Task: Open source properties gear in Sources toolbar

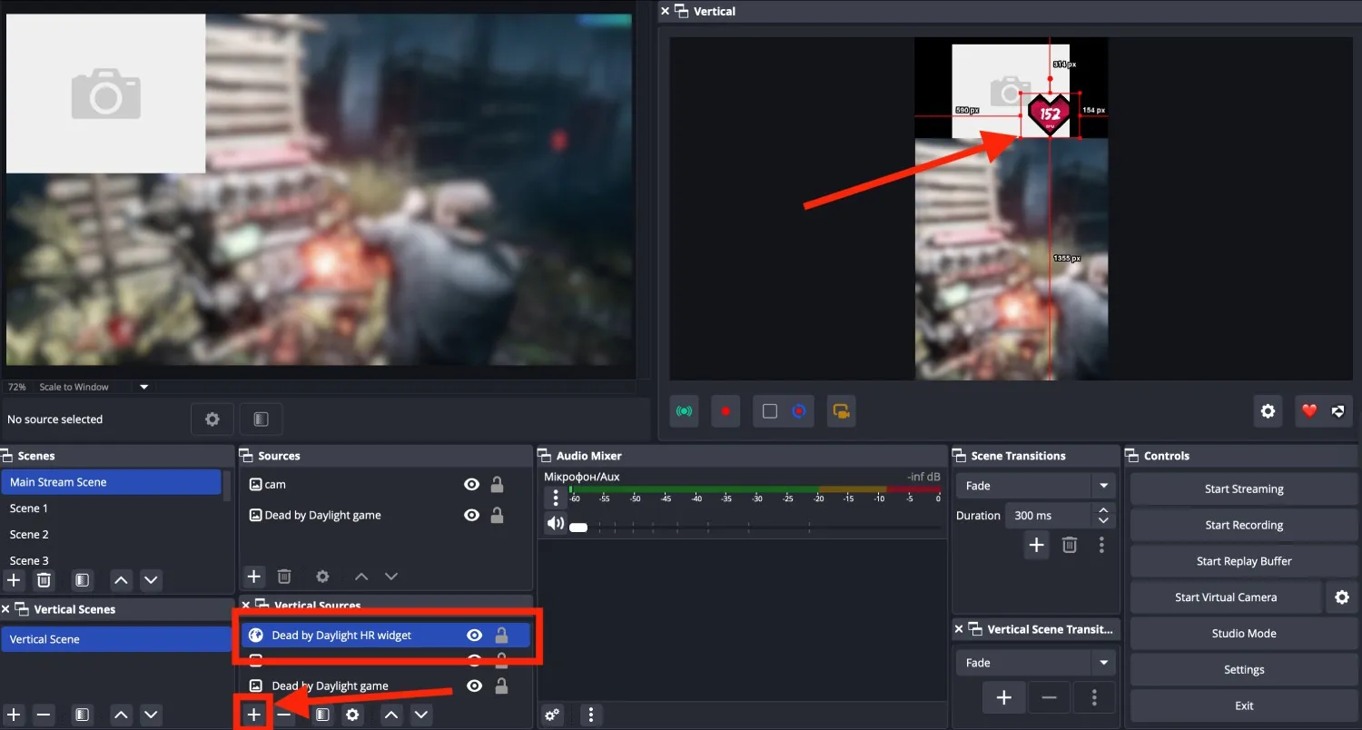Action: 322,577
